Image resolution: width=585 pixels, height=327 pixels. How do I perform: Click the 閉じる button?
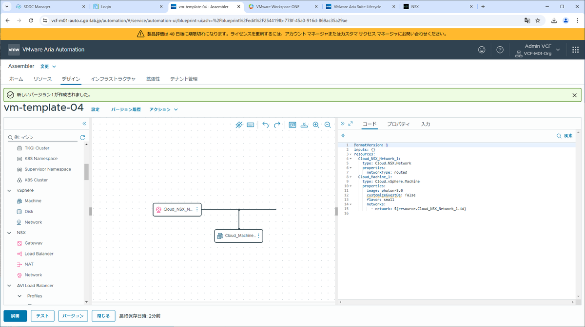pyautogui.click(x=103, y=316)
